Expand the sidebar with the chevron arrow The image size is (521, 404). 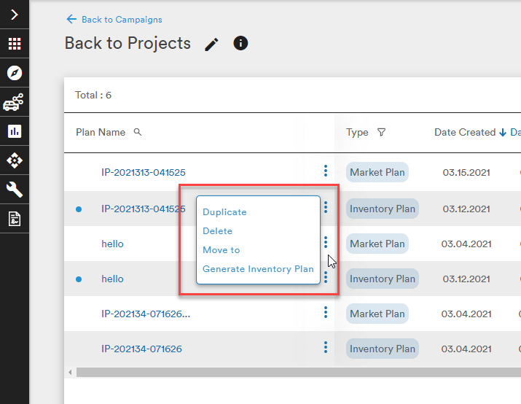point(15,15)
